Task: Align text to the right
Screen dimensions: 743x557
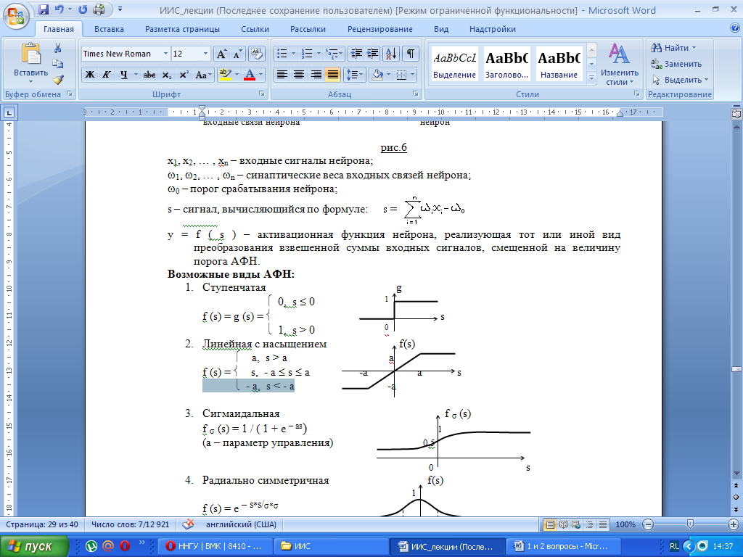Action: coord(316,75)
